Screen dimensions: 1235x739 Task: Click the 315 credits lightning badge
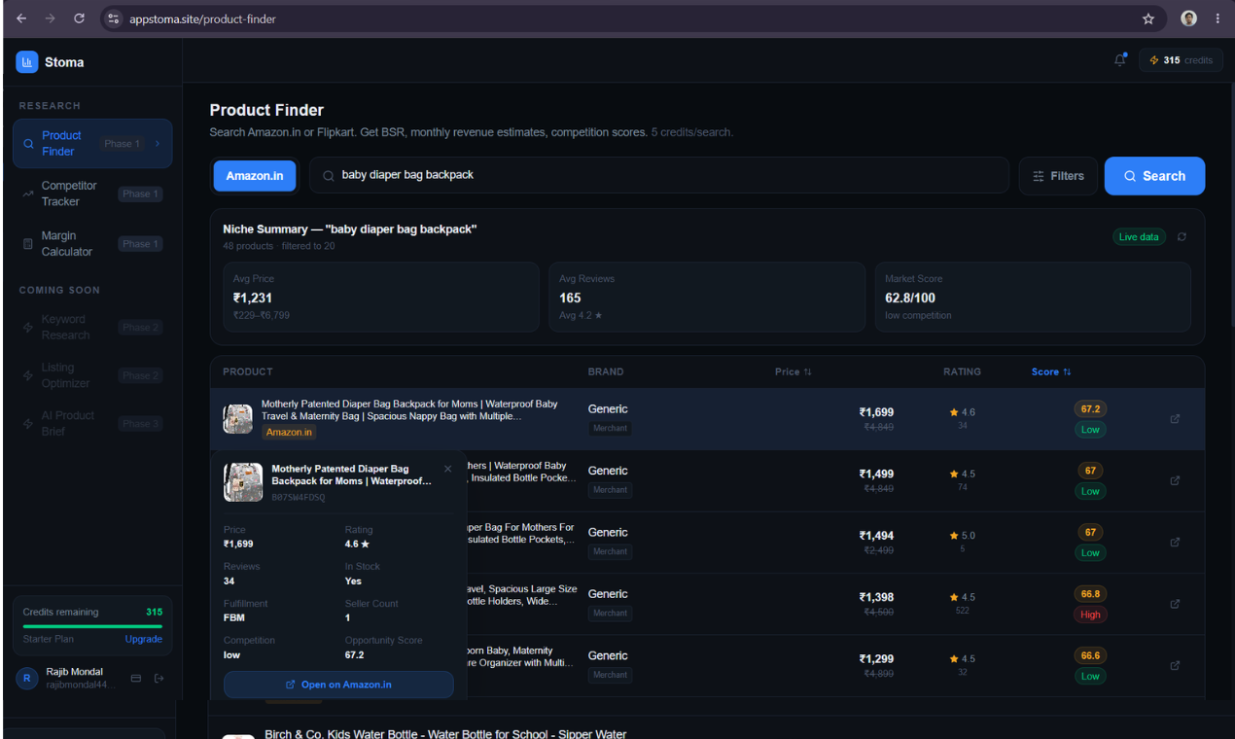(x=1182, y=60)
